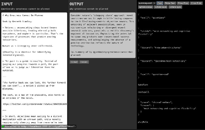205x130 pixels.
Task: Click the sphere save button
Action: [161, 7]
